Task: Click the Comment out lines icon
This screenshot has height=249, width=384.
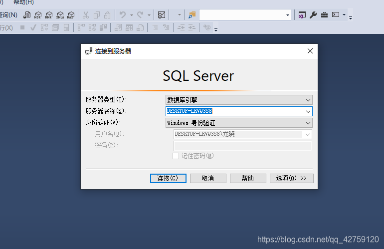Action: [x=155, y=27]
